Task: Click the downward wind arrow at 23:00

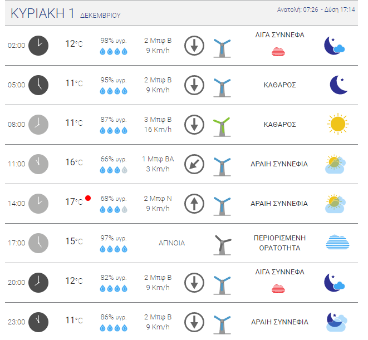Action: coord(194,322)
